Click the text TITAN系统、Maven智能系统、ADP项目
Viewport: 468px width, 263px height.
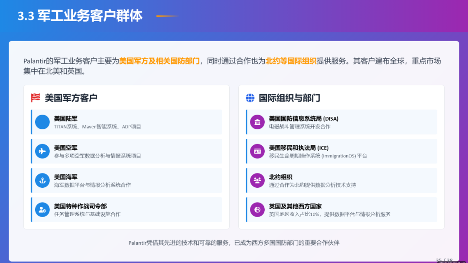point(97,127)
